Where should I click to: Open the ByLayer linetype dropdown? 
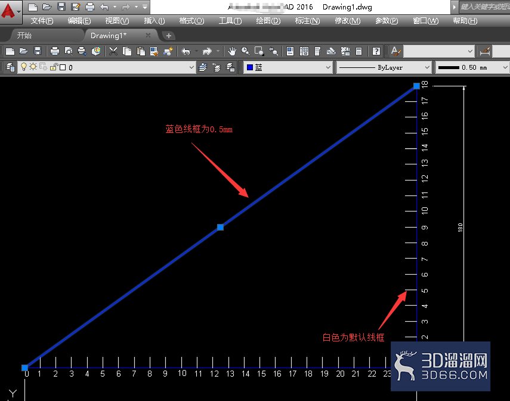(384, 67)
